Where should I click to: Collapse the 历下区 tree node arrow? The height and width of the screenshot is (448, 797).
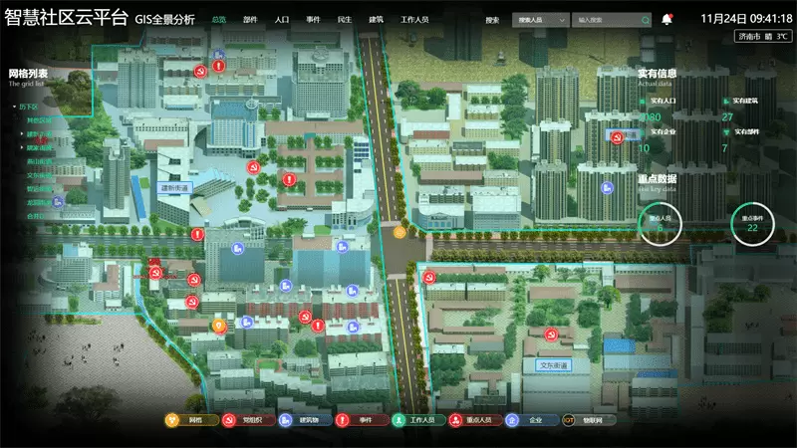pos(14,107)
